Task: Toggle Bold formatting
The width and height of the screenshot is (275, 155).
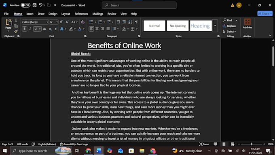Action: tap(25, 29)
